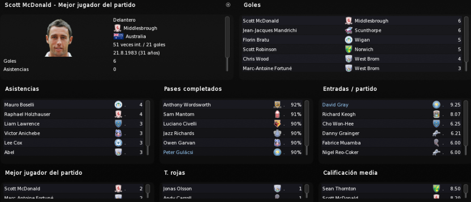The image size is (471, 202).
Task: Click the Pases completados scrollbar
Action: [306, 128]
